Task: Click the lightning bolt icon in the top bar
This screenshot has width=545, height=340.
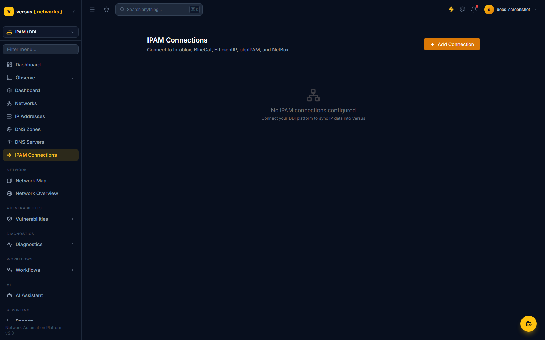Action: click(451, 10)
